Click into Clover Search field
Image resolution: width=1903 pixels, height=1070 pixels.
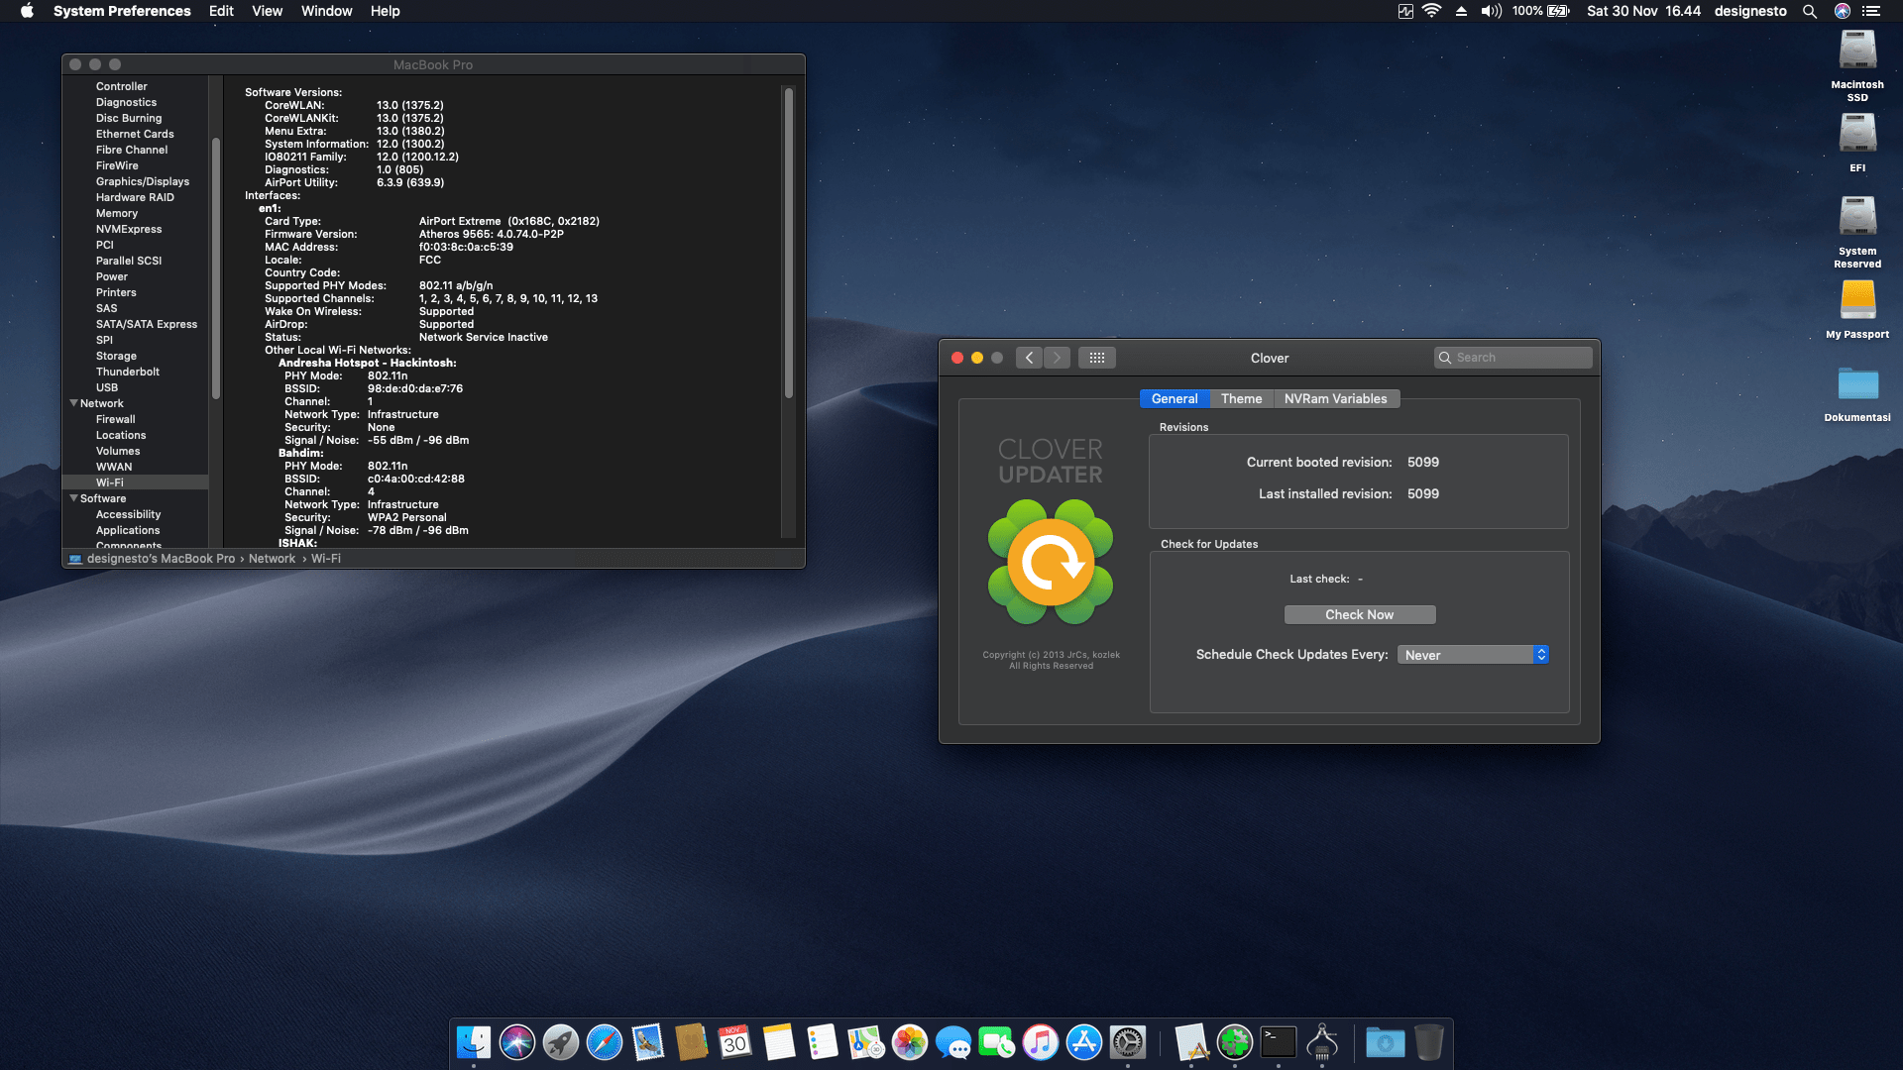tap(1512, 358)
